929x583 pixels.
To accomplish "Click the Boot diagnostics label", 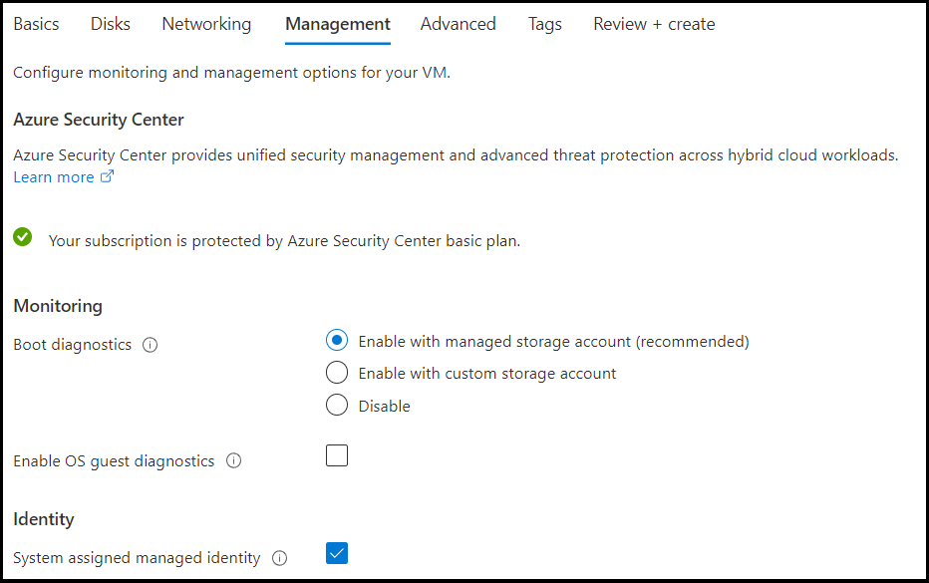I will tap(73, 345).
